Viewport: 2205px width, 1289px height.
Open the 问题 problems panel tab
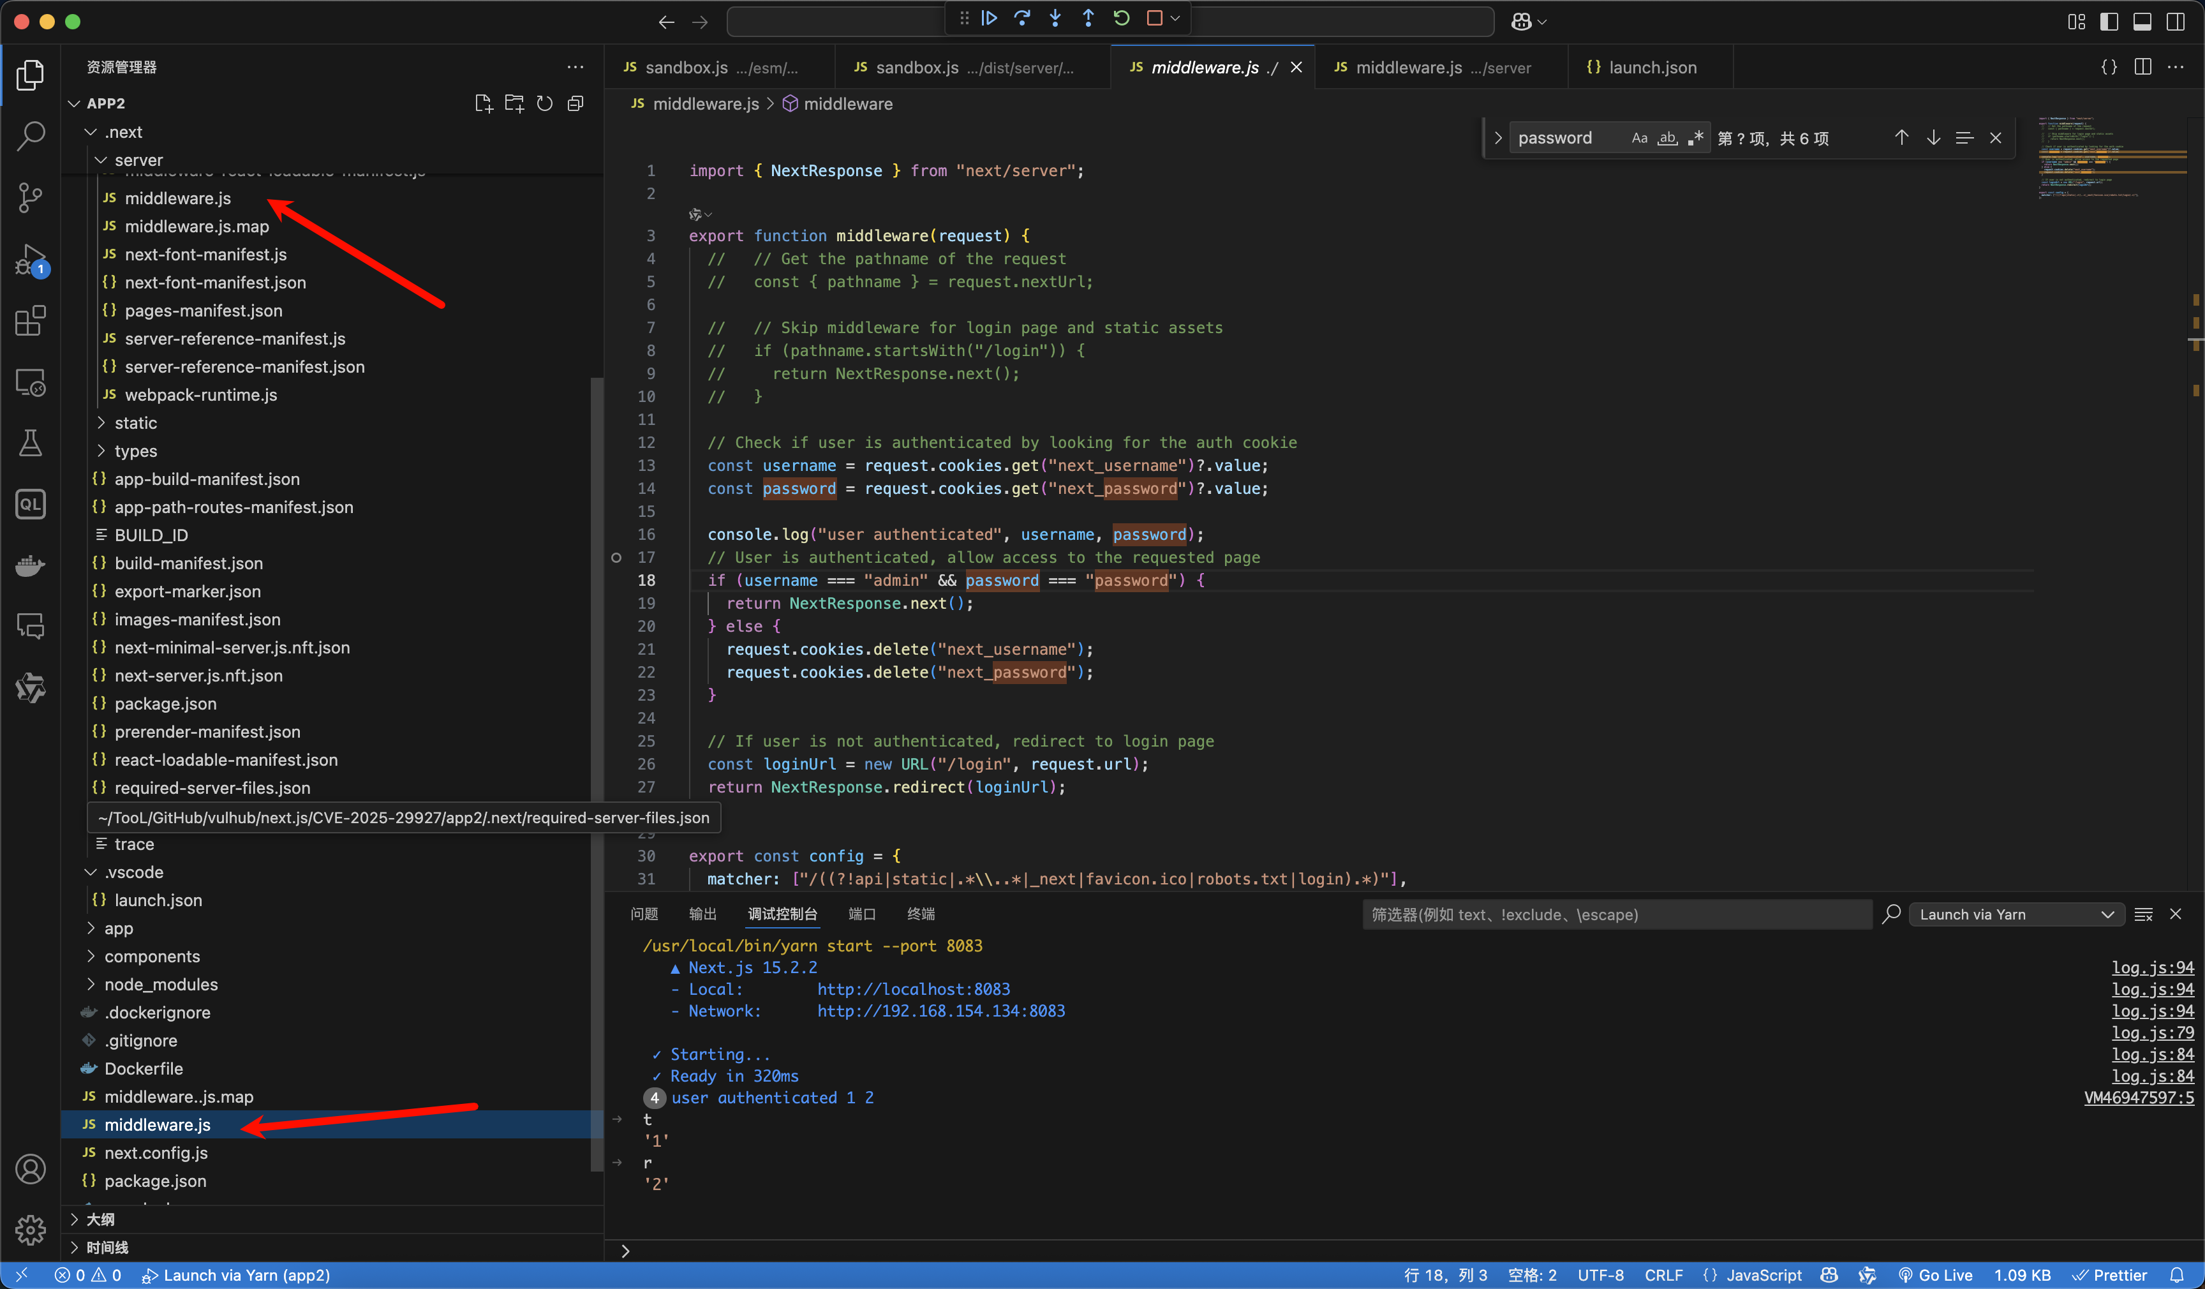[x=644, y=914]
